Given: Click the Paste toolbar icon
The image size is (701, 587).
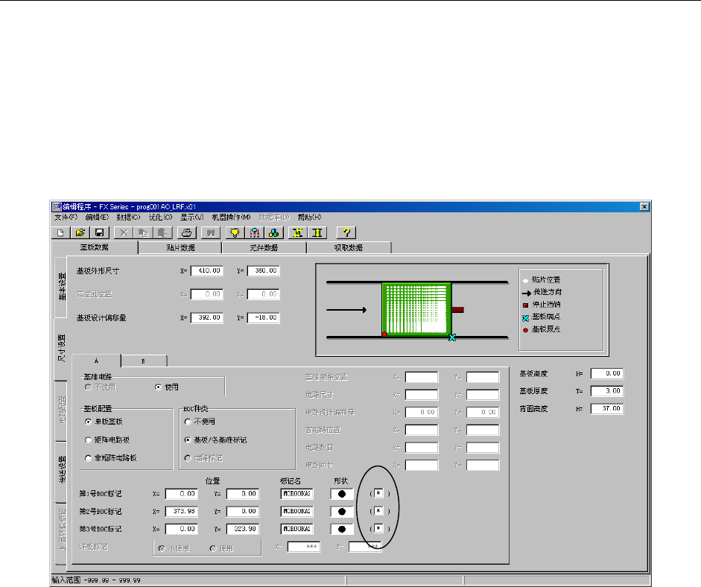Looking at the screenshot, I should [162, 233].
